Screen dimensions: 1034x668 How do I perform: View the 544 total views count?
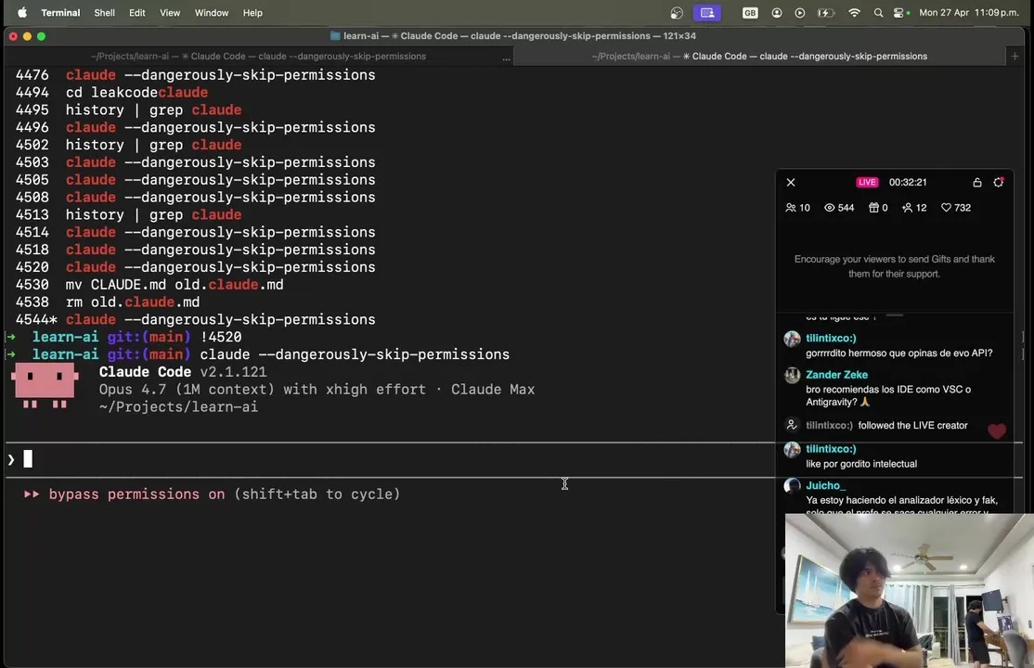coord(839,208)
